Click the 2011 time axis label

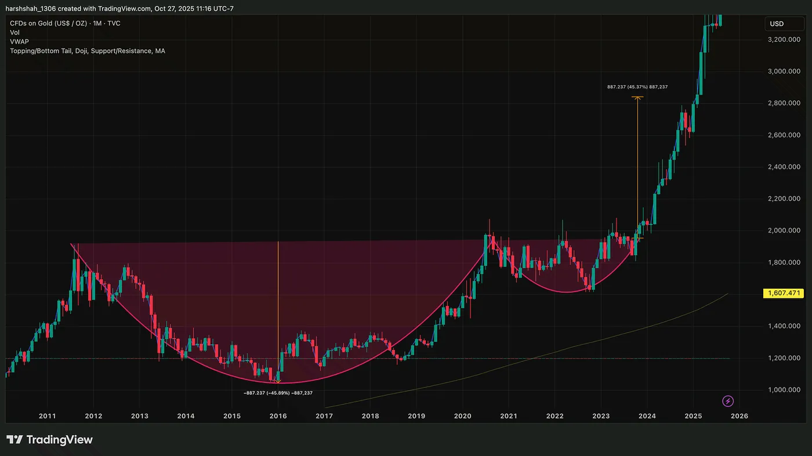click(x=47, y=416)
